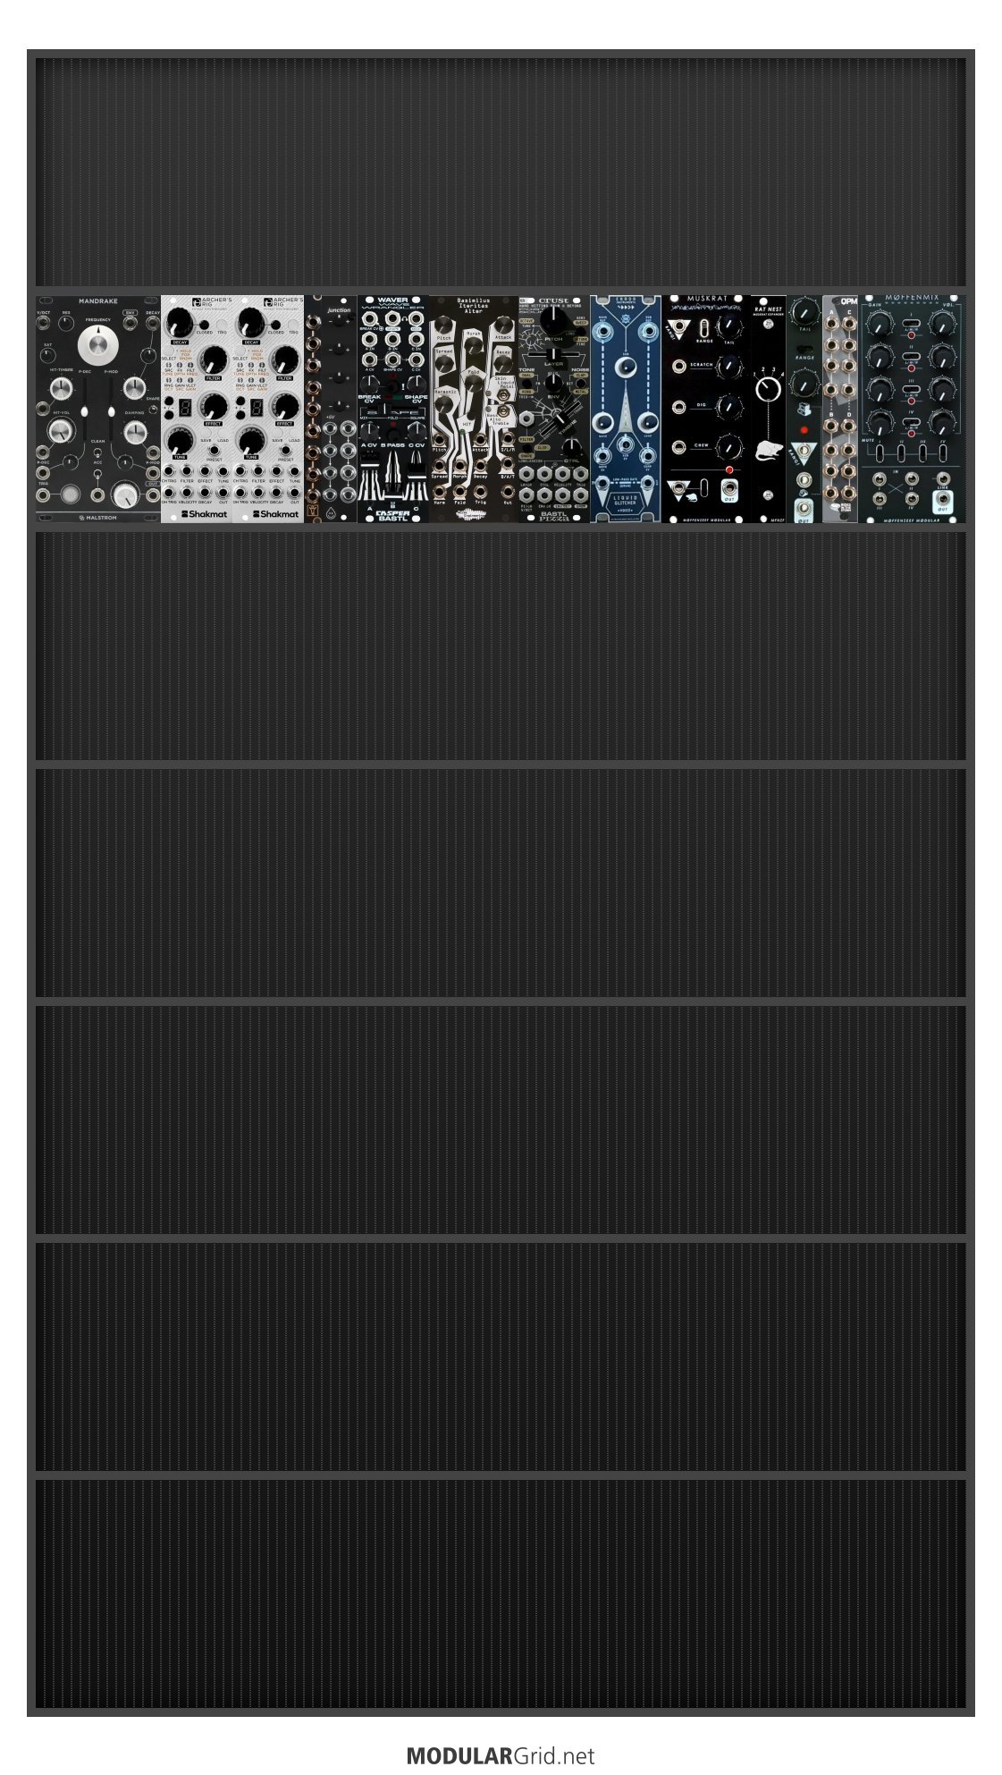This screenshot has height=1775, width=1002.
Task: Click the water droplet icon on Junction module
Action: [331, 511]
